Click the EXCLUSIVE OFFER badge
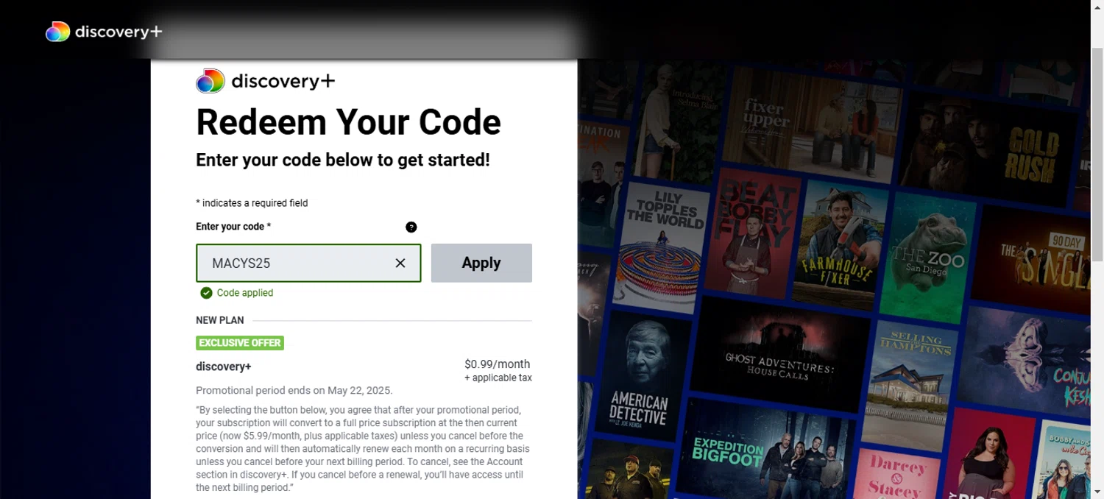Viewport: 1104px width, 499px height. pyautogui.click(x=240, y=343)
